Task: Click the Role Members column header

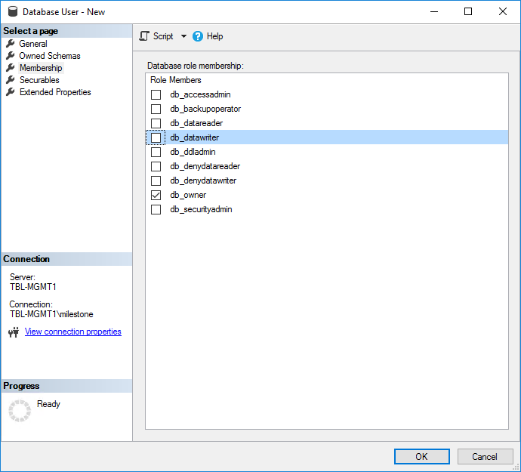Action: (176, 80)
